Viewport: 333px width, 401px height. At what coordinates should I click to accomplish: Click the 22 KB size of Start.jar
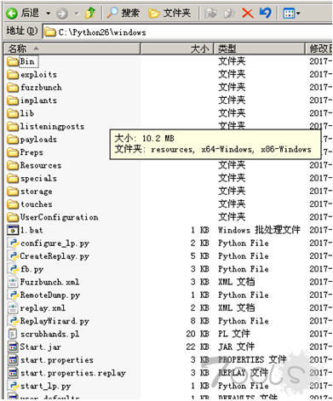[x=198, y=347]
